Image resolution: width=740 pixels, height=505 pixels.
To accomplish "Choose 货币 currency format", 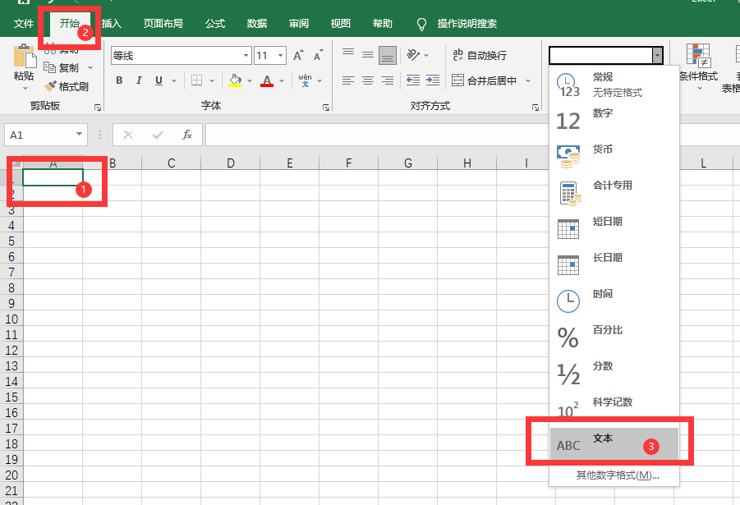I will (x=614, y=157).
